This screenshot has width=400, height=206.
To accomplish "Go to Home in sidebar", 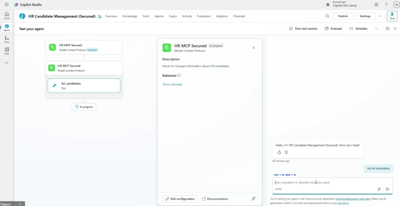I will point(7,16).
